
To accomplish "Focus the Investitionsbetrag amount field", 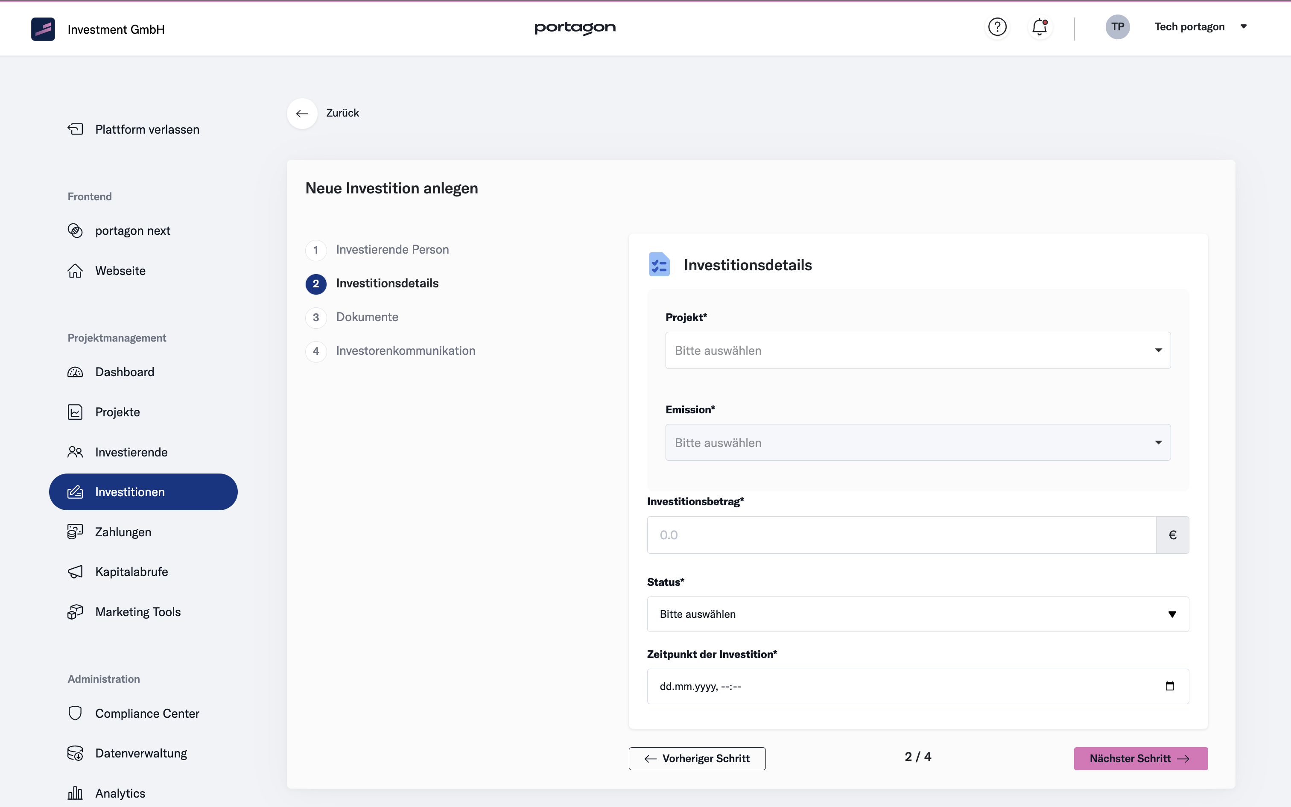I will coord(901,535).
